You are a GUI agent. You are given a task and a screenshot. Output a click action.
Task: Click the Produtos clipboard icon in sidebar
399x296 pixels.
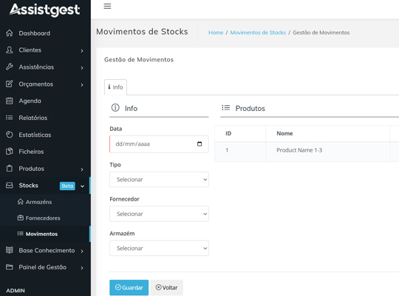[x=10, y=168]
